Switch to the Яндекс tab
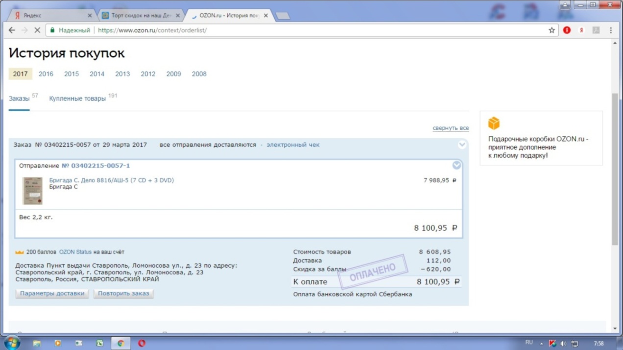 point(51,16)
